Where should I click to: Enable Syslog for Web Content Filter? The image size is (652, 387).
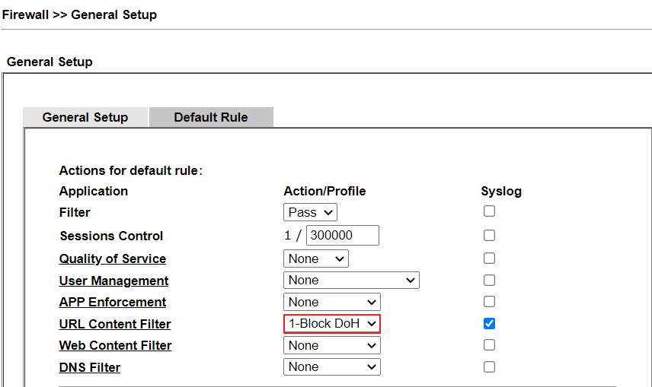pyautogui.click(x=489, y=345)
